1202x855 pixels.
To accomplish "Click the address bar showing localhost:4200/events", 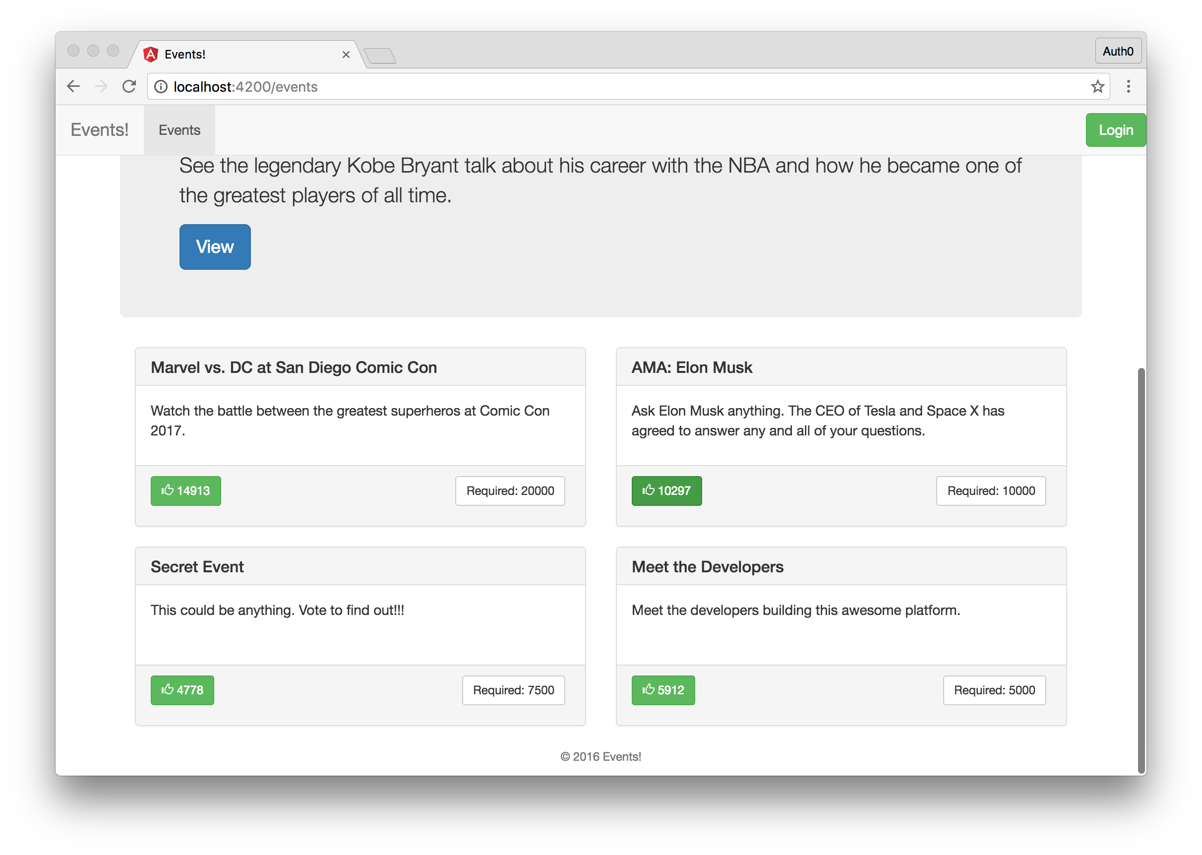I will tap(628, 86).
